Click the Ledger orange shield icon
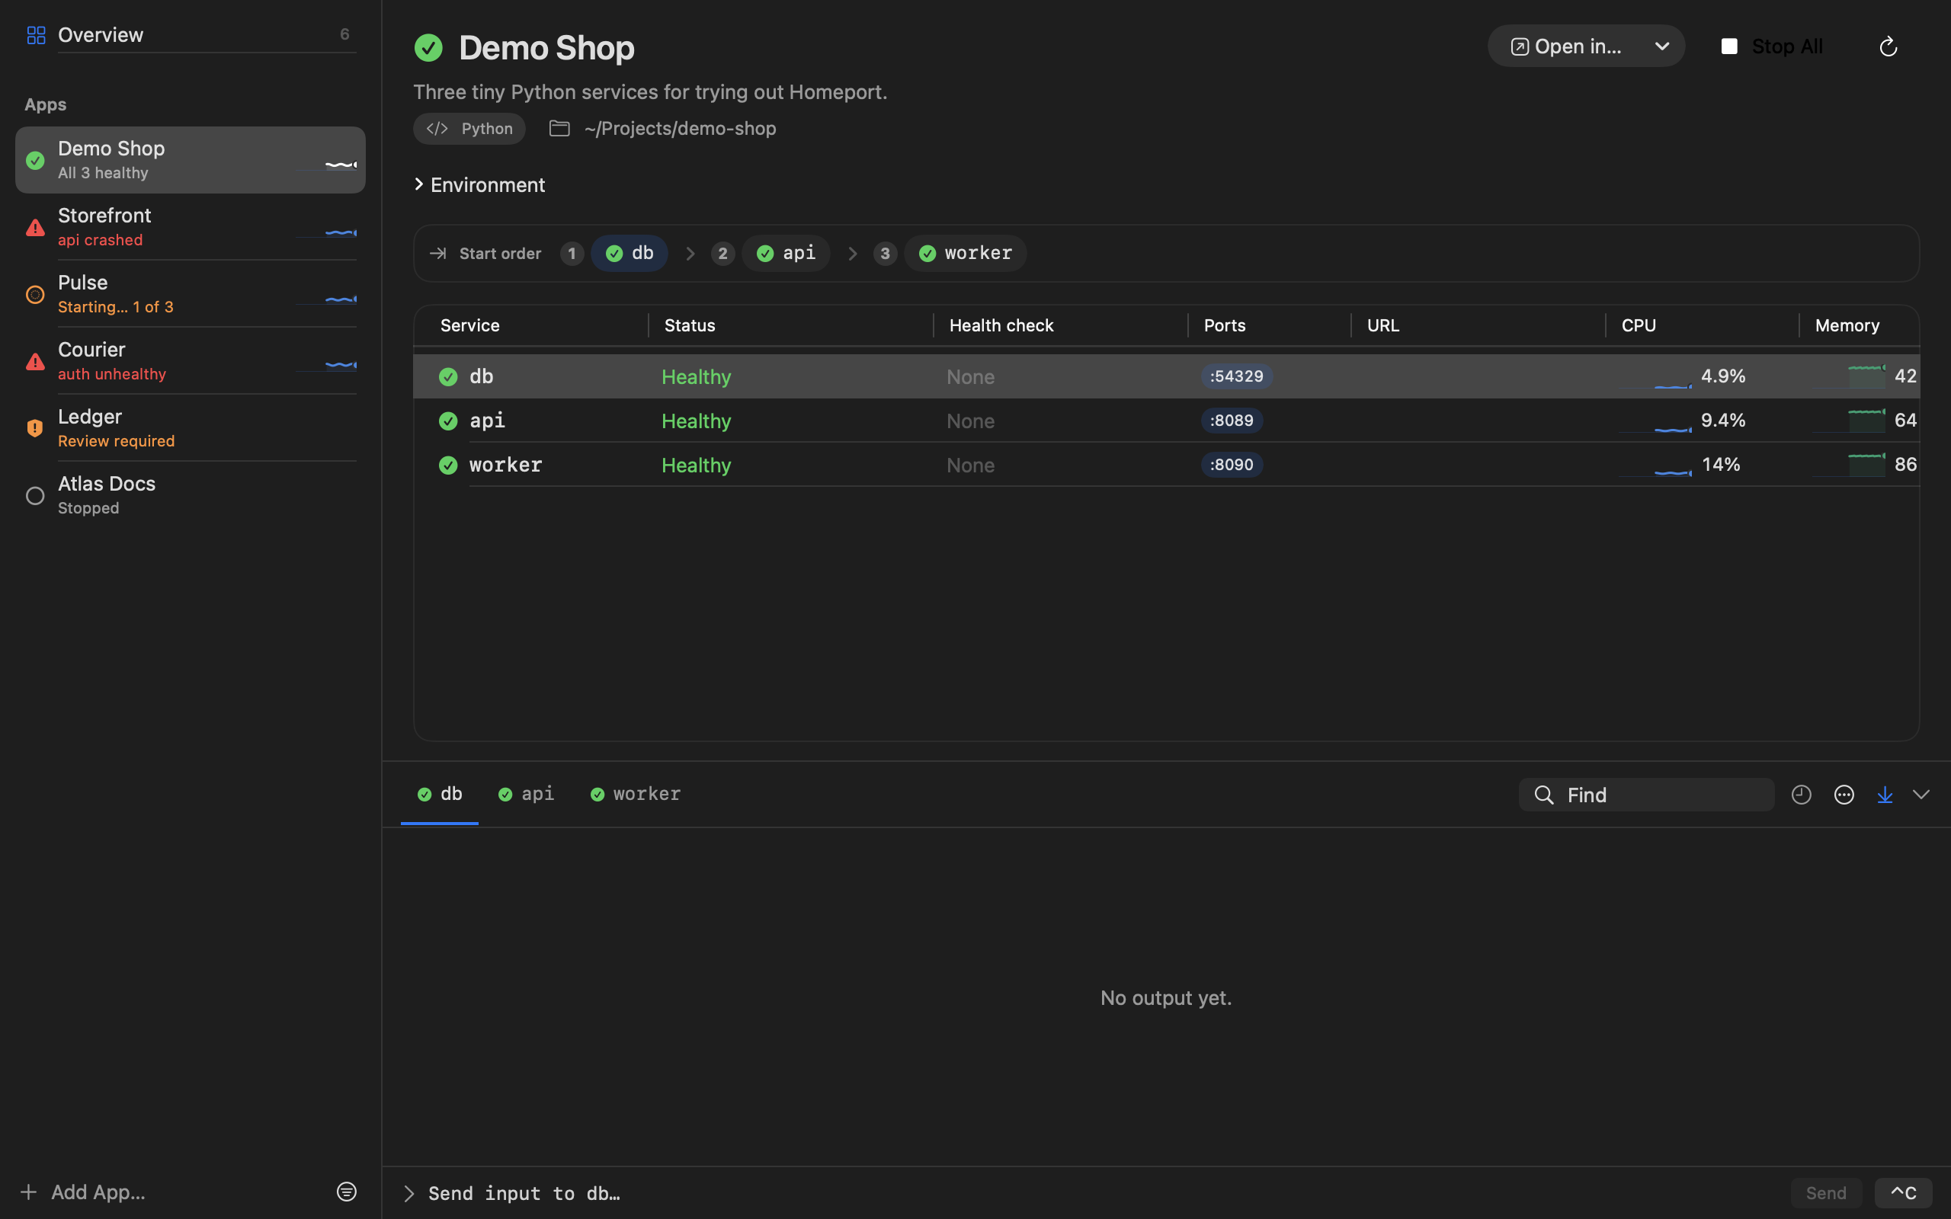Viewport: 1951px width, 1219px height. point(34,428)
